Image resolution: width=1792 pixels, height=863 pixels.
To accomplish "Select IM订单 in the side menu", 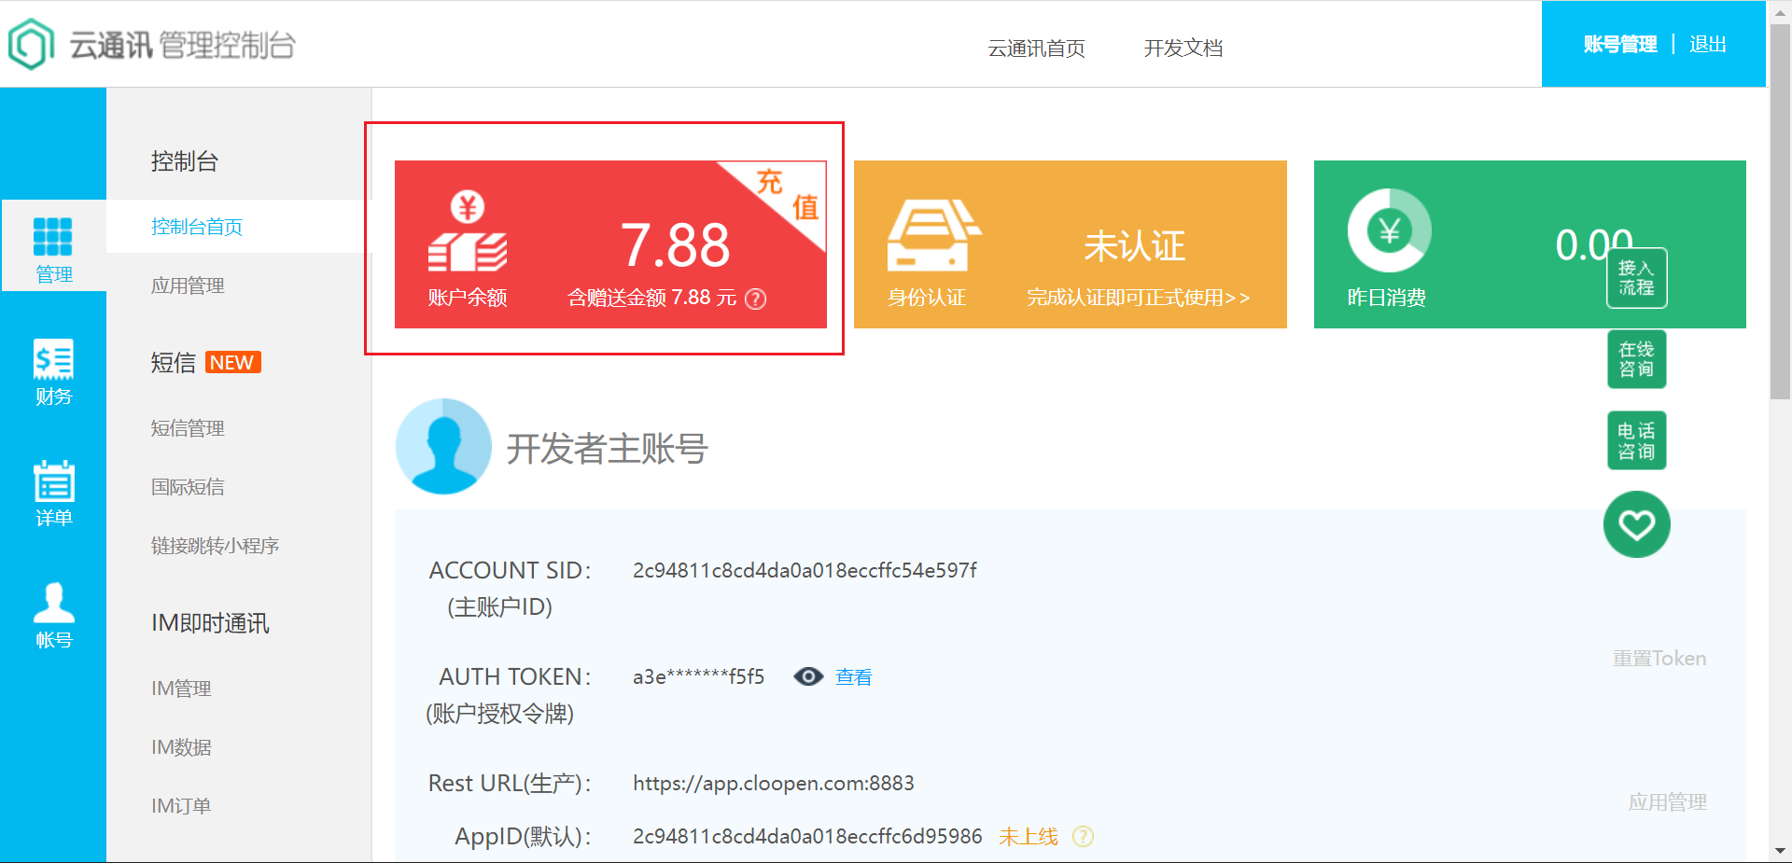I will [x=181, y=806].
